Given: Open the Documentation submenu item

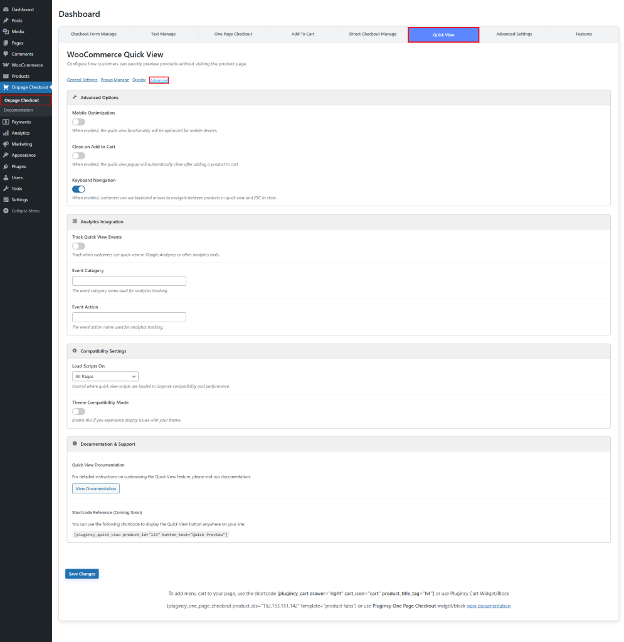Looking at the screenshot, I should (18, 110).
